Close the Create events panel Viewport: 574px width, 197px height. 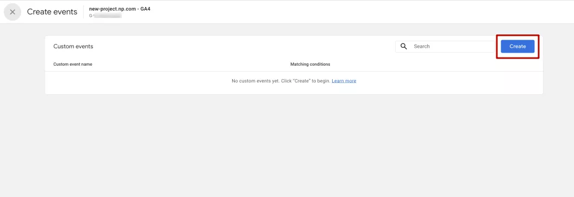click(x=13, y=12)
